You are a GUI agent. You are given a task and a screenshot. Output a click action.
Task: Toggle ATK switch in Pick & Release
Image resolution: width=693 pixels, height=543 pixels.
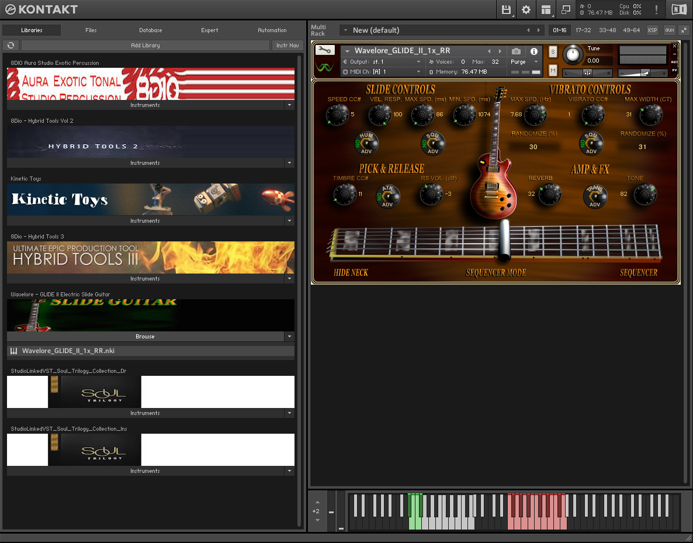(387, 196)
